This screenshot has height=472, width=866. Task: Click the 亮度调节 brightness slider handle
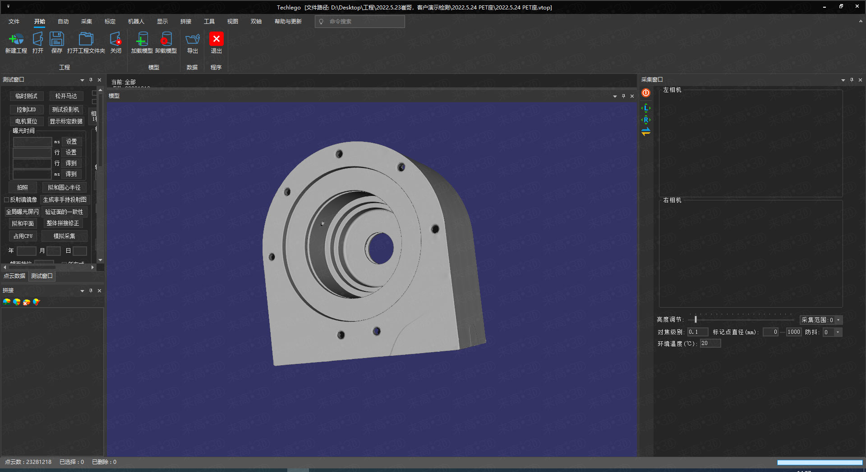pos(696,319)
